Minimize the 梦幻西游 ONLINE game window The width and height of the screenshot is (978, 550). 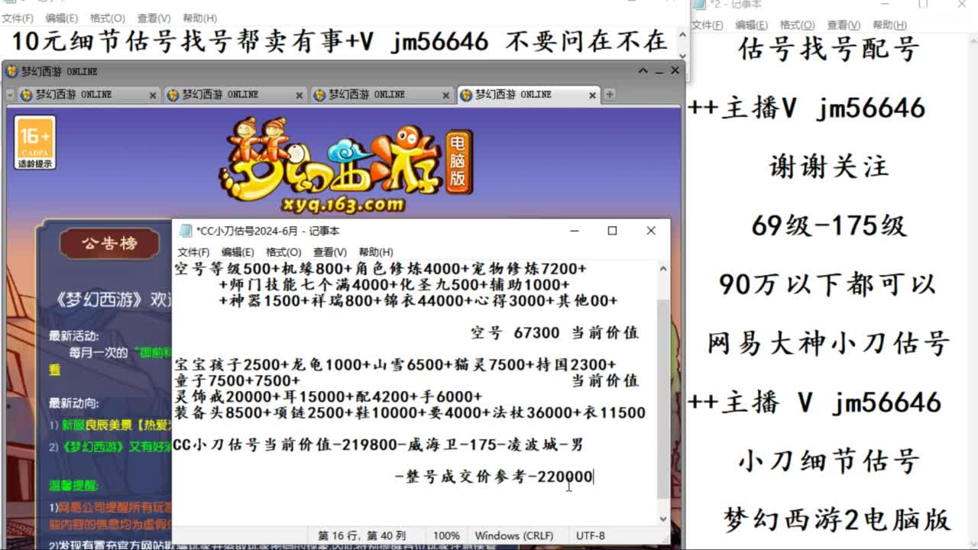tap(659, 70)
